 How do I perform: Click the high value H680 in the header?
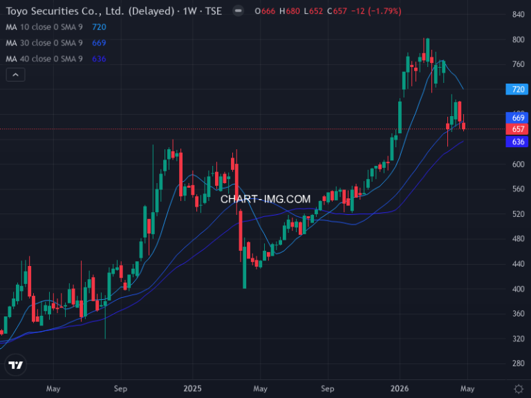pyautogui.click(x=290, y=11)
